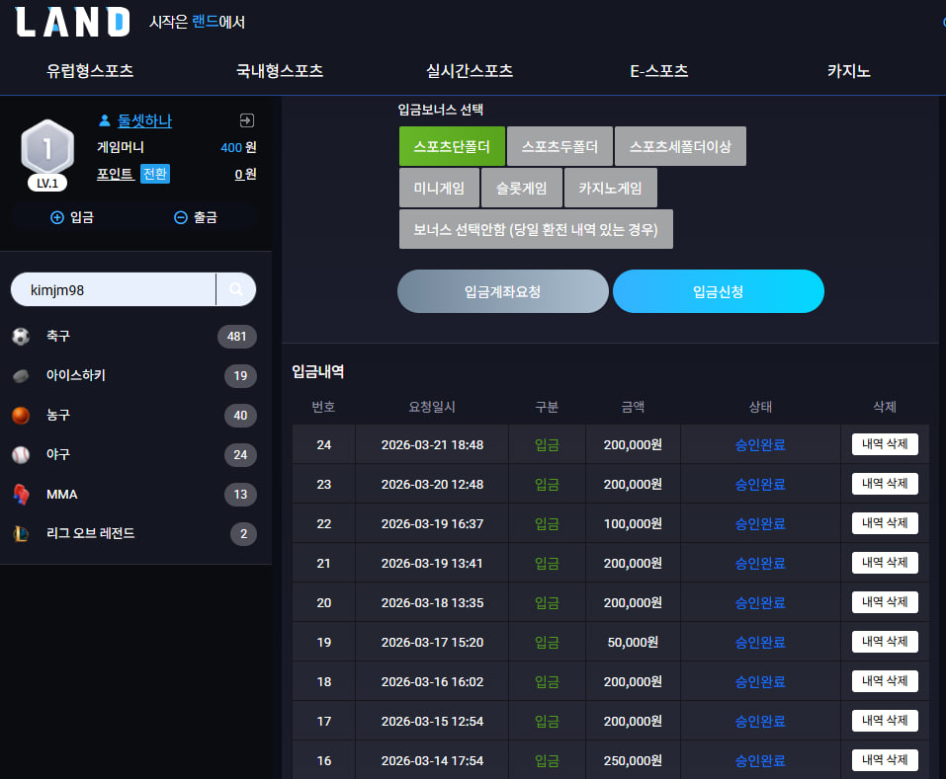Open the 카지노 menu tab

point(849,71)
